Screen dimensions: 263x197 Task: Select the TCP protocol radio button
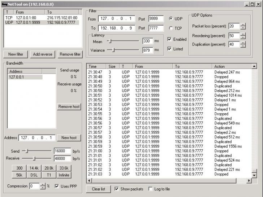[171, 28]
